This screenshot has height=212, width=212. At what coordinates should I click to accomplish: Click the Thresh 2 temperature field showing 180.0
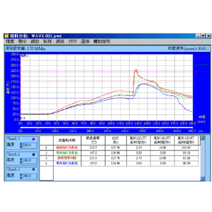29,161
